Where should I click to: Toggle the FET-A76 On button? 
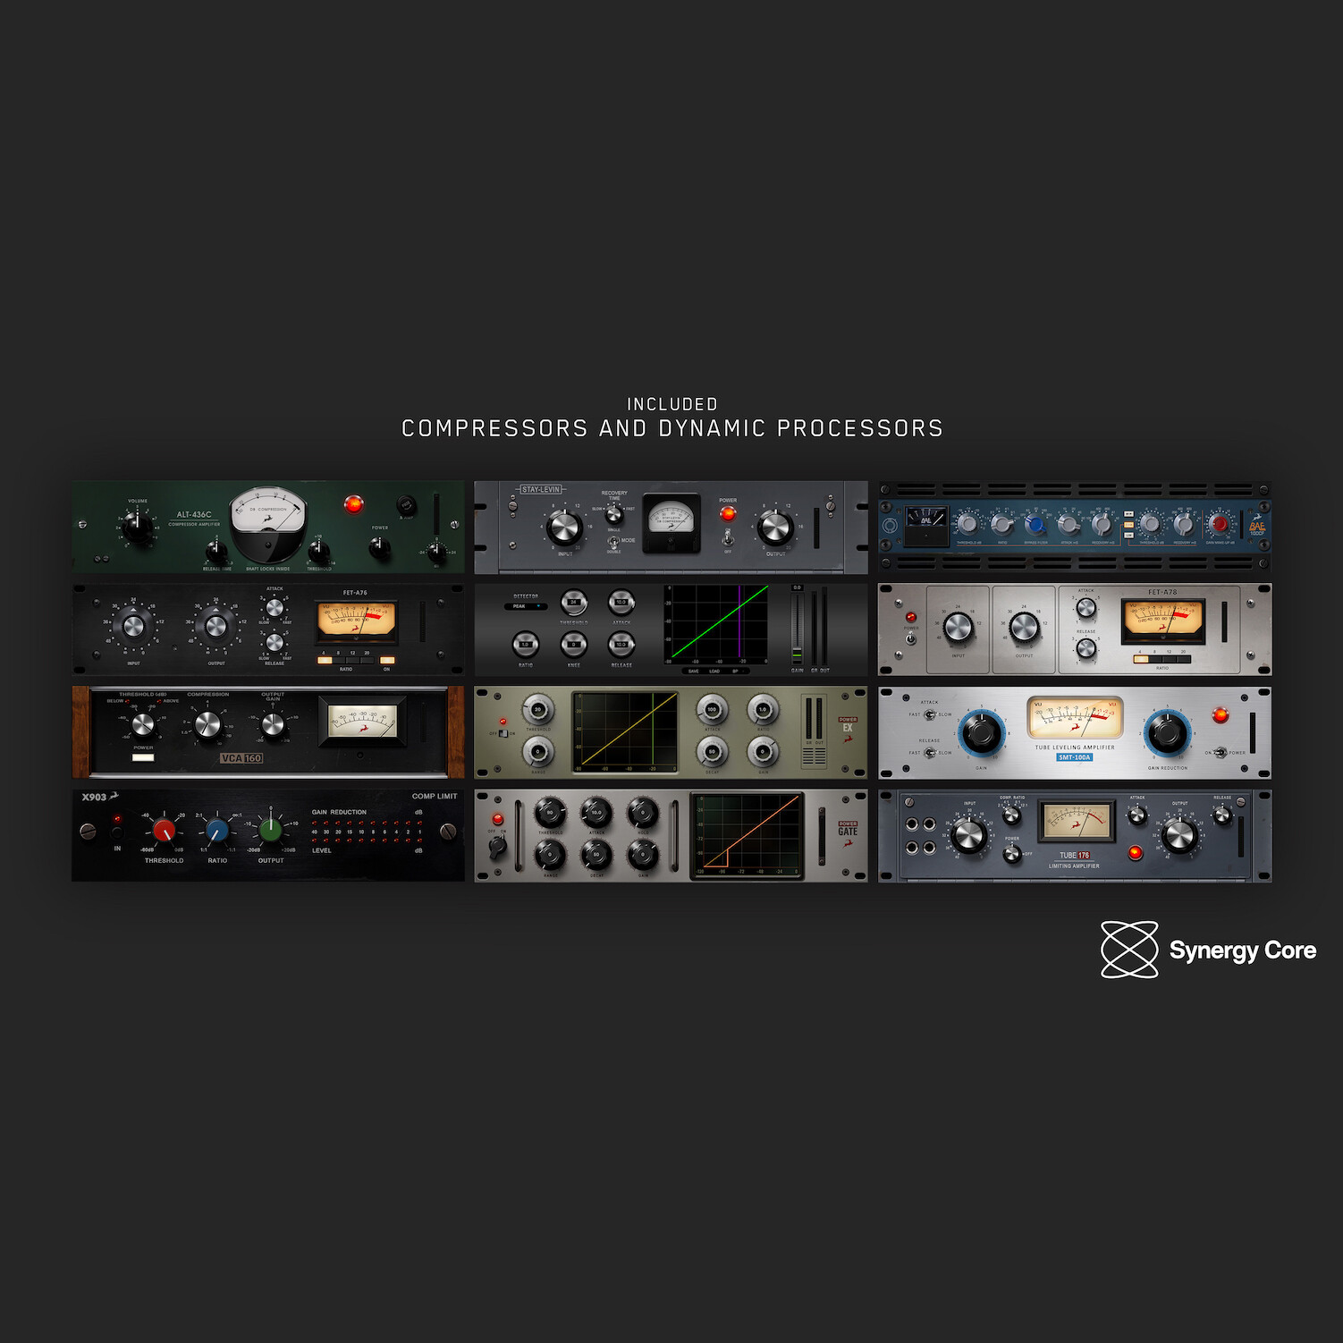pyautogui.click(x=387, y=660)
